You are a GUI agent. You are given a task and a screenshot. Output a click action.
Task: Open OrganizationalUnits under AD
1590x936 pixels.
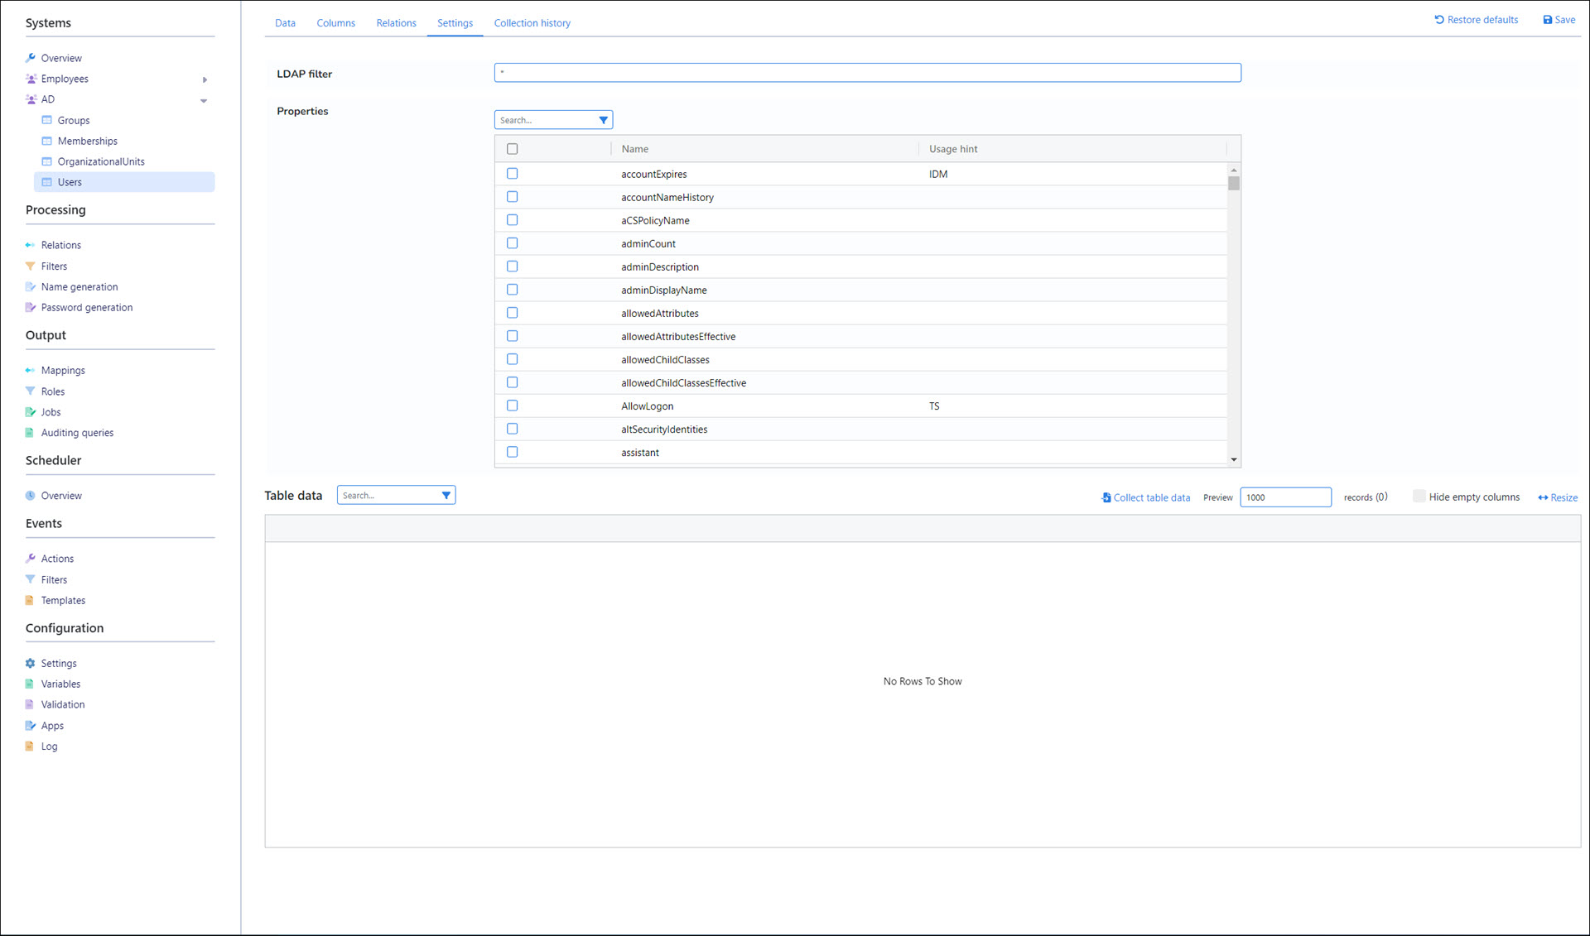[x=101, y=161]
